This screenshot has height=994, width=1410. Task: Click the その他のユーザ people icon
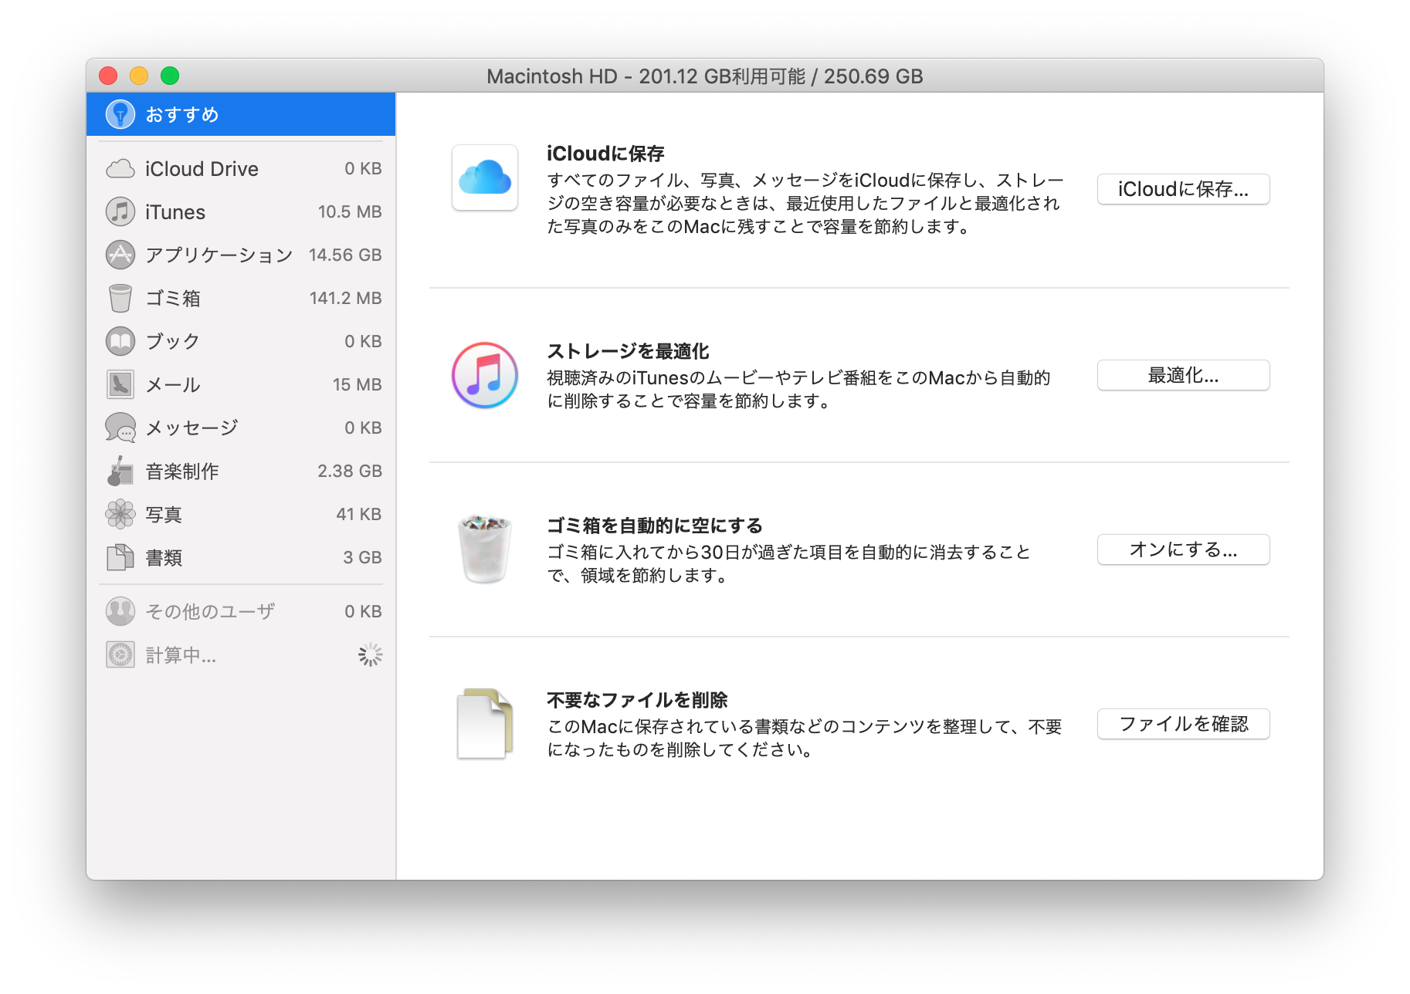(x=120, y=611)
